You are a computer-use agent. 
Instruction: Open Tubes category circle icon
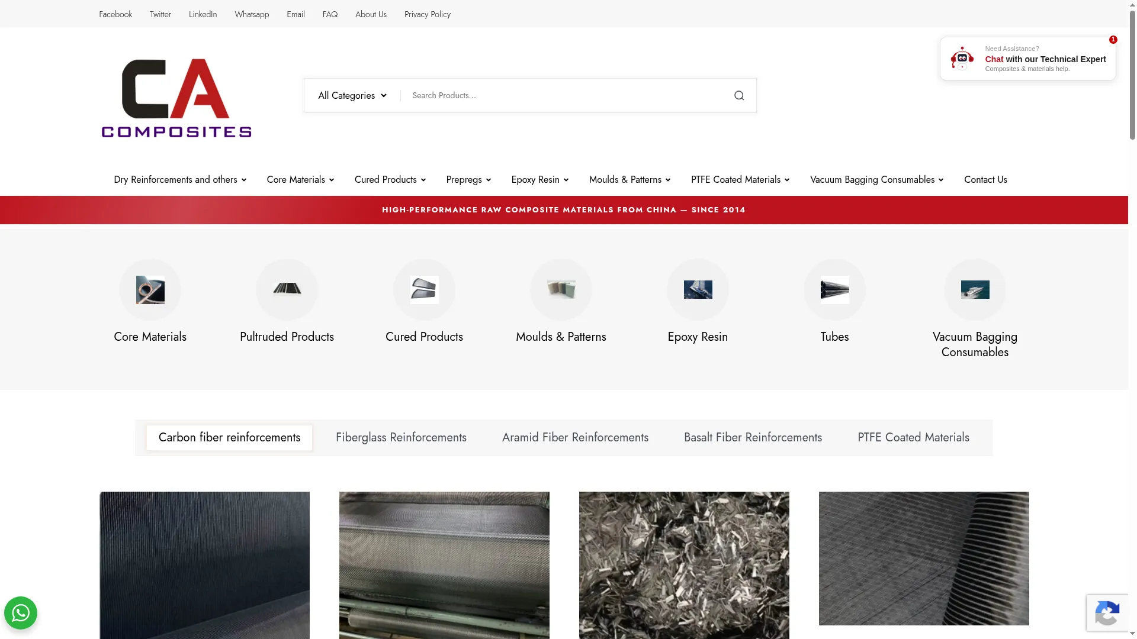[x=834, y=290]
